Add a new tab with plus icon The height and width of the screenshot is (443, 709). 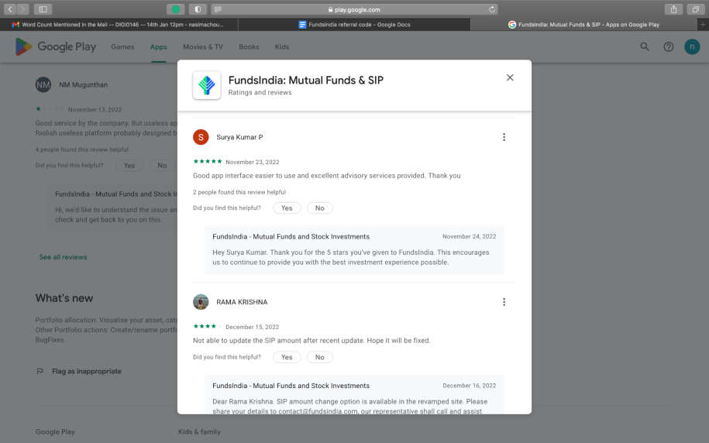pos(703,25)
